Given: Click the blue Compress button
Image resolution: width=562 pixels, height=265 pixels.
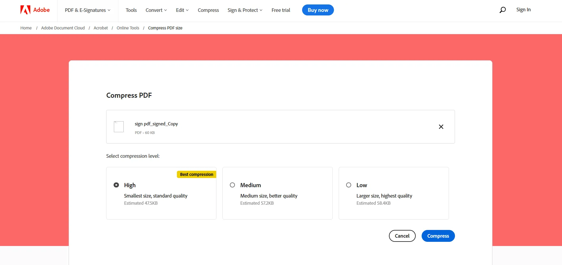Looking at the screenshot, I should point(438,236).
